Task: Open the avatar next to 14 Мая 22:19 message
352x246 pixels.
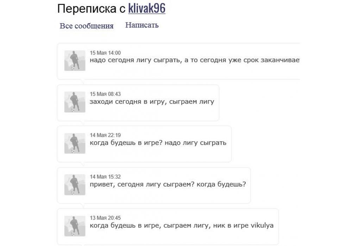Action: point(75,143)
